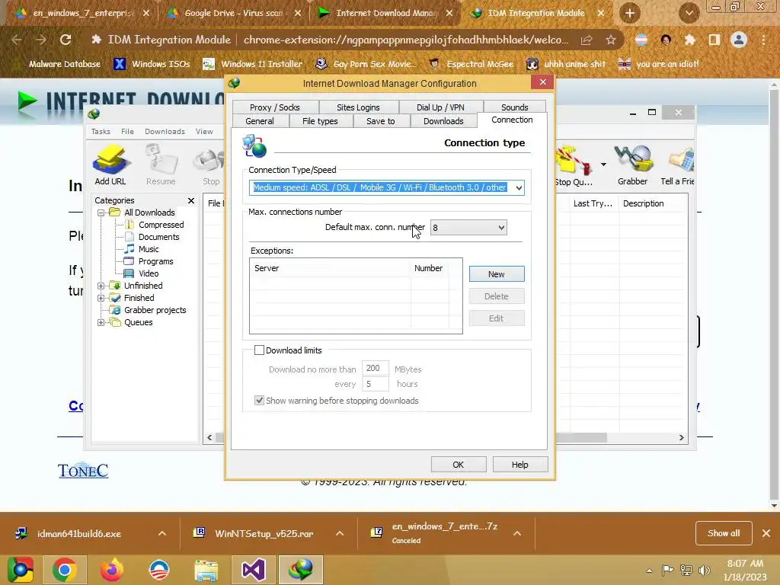Open the Windows ISOs bookmark
780x585 pixels.
click(x=152, y=64)
